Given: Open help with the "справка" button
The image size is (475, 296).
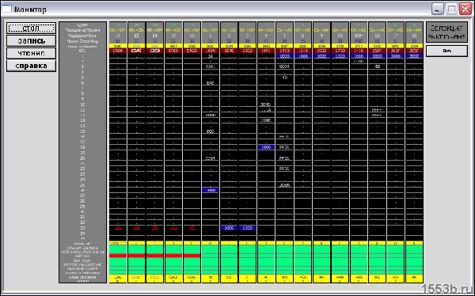Looking at the screenshot, I should [31, 66].
